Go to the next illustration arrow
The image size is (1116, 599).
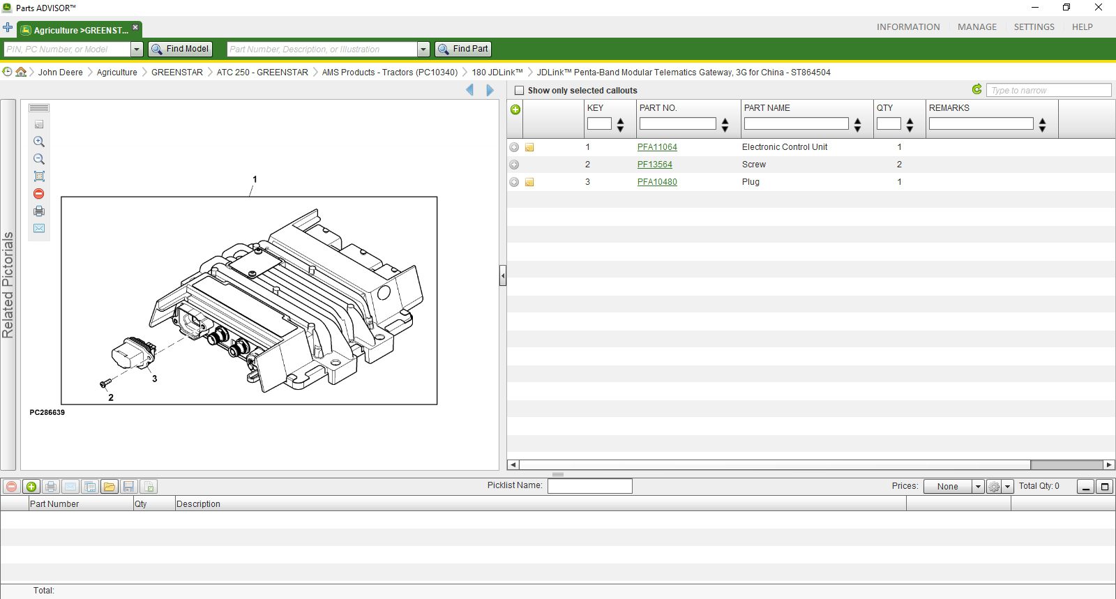[x=490, y=90]
